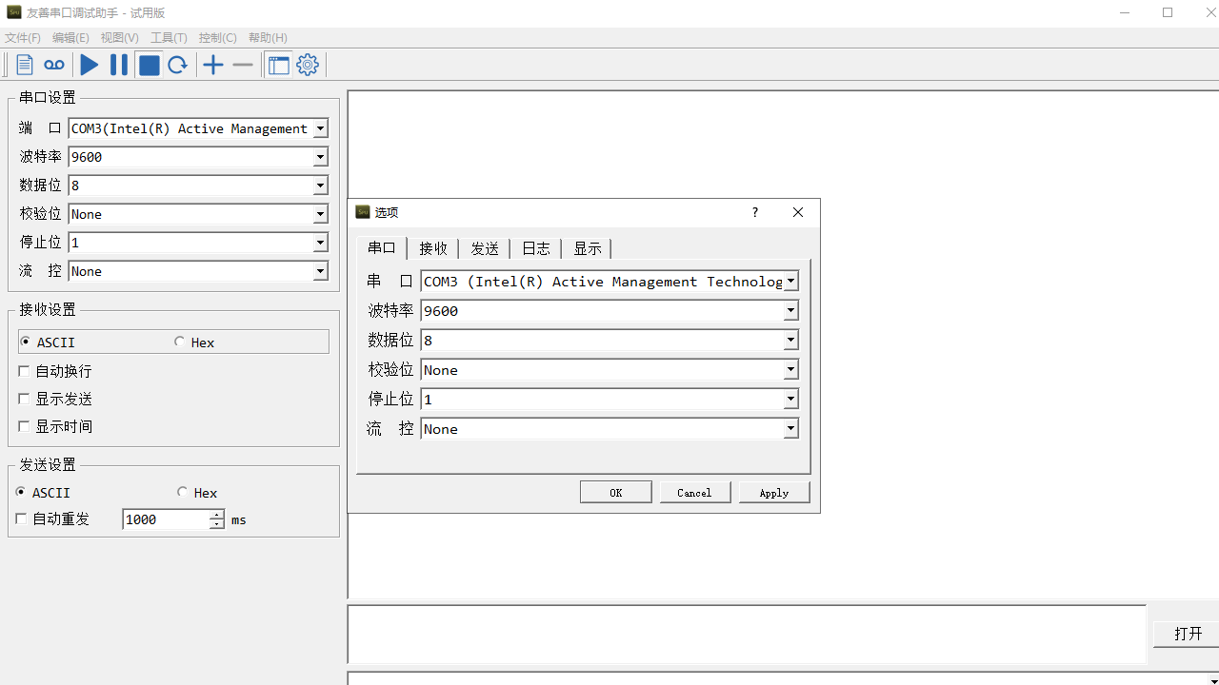Check the 显示时间 option
The height and width of the screenshot is (685, 1219).
point(24,426)
